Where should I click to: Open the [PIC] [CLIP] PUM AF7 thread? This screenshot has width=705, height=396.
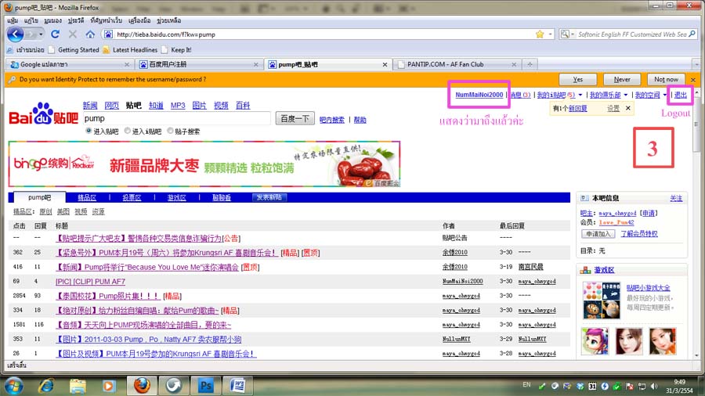pos(90,282)
